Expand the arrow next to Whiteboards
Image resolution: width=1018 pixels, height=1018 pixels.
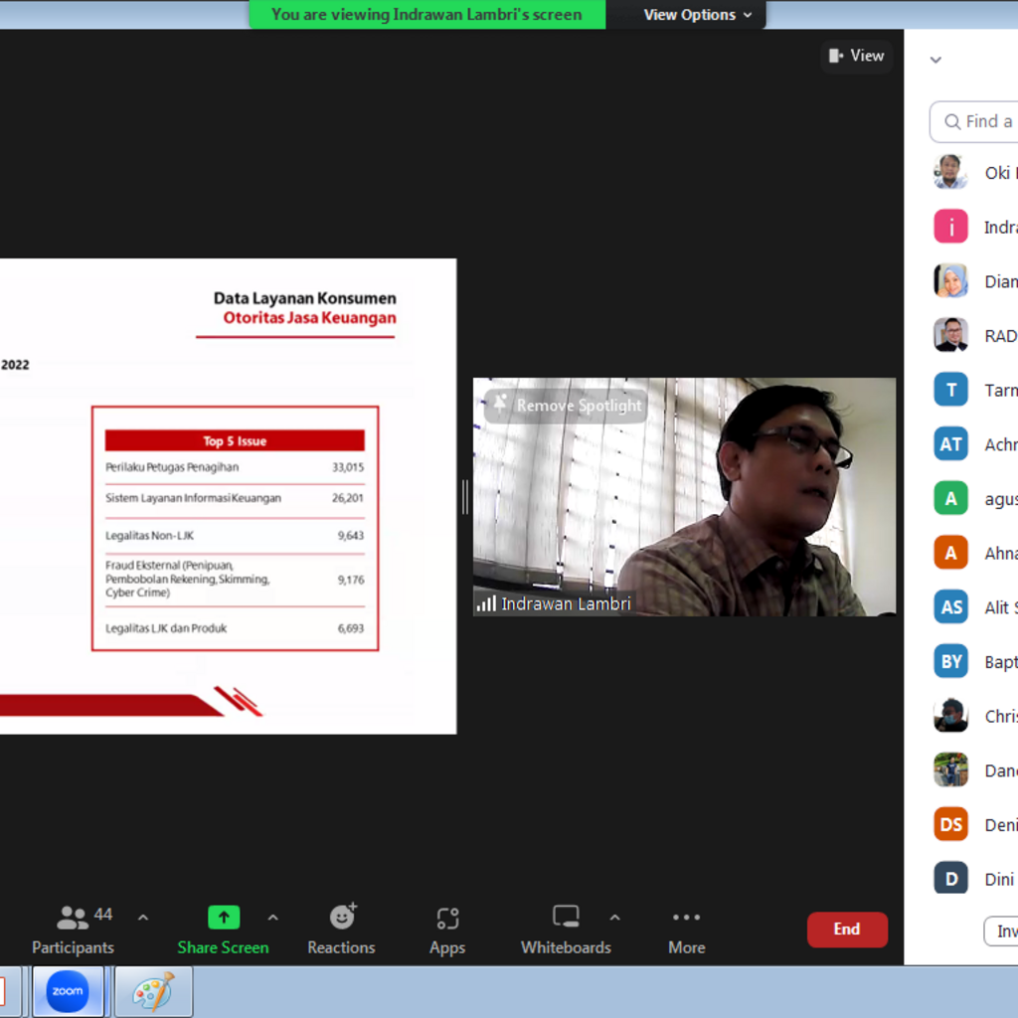pos(614,918)
